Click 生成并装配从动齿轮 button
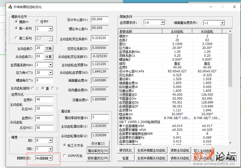The image size is (241, 168). 151,158
